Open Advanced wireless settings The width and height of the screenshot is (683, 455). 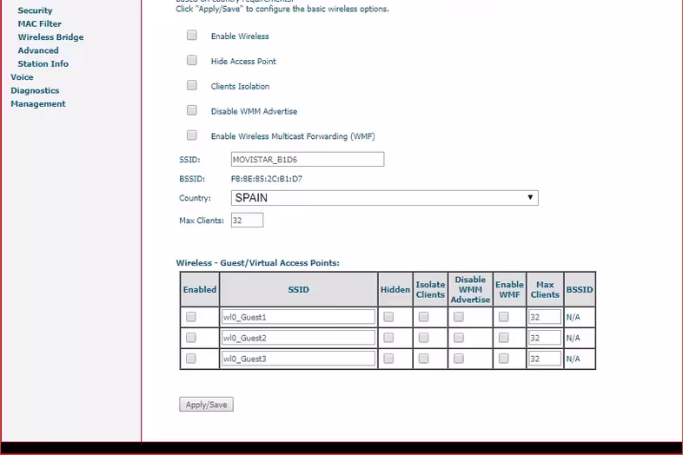point(38,50)
